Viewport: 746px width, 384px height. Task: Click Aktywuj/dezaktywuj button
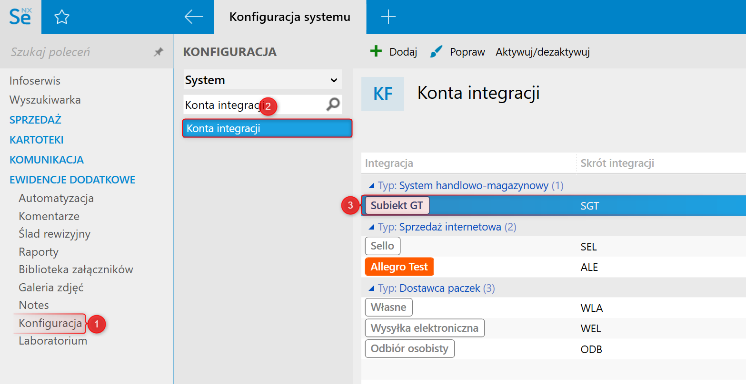pos(542,52)
